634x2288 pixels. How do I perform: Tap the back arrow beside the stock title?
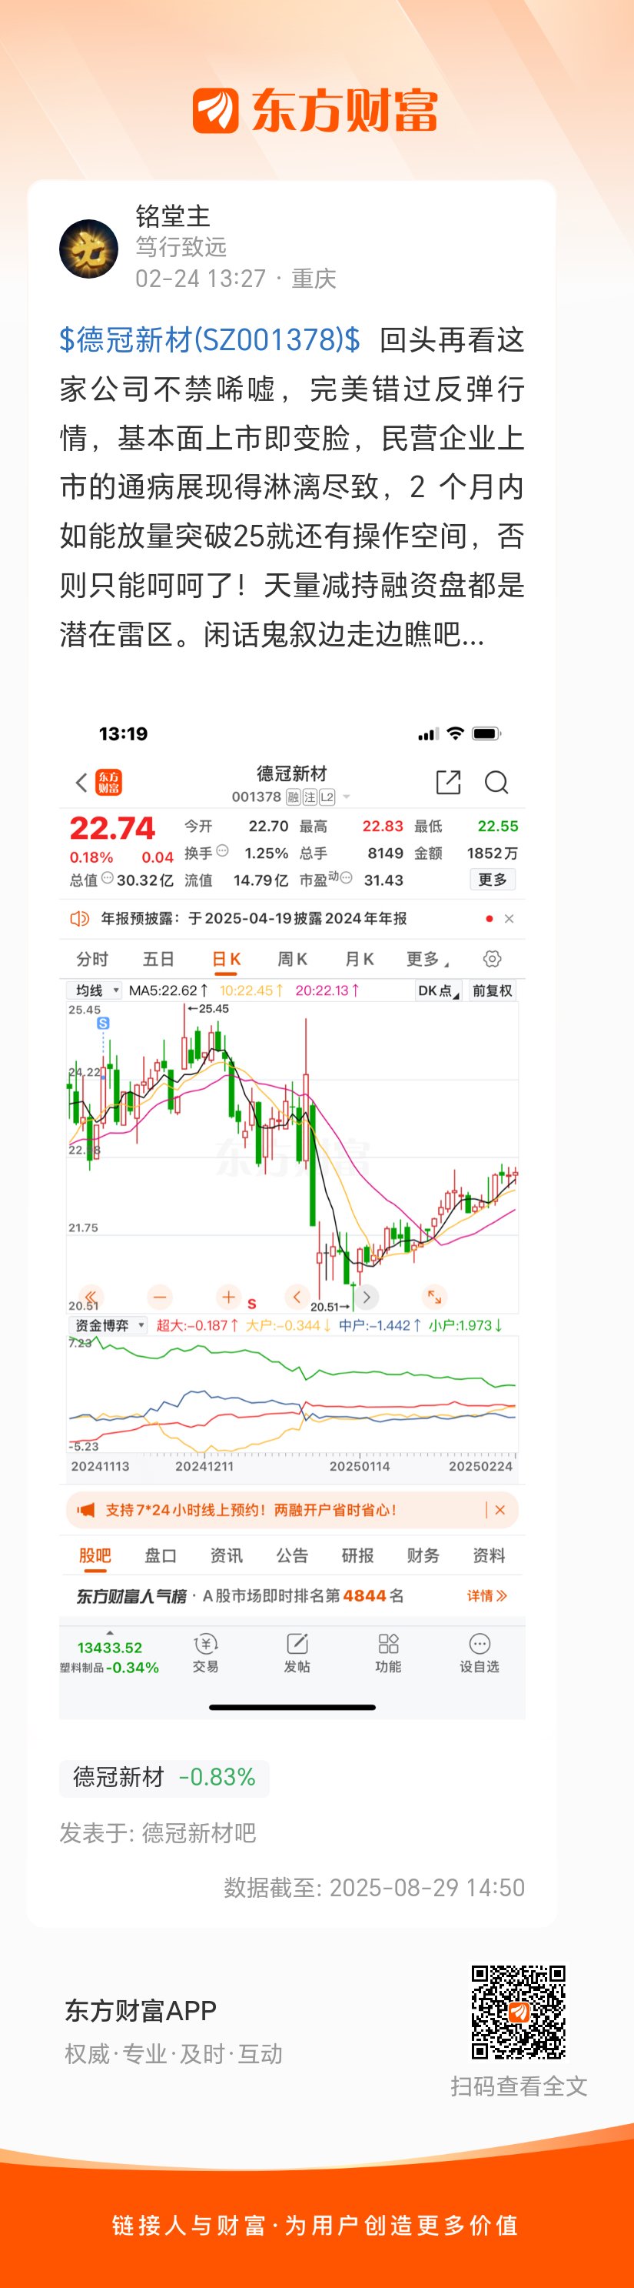click(x=81, y=783)
